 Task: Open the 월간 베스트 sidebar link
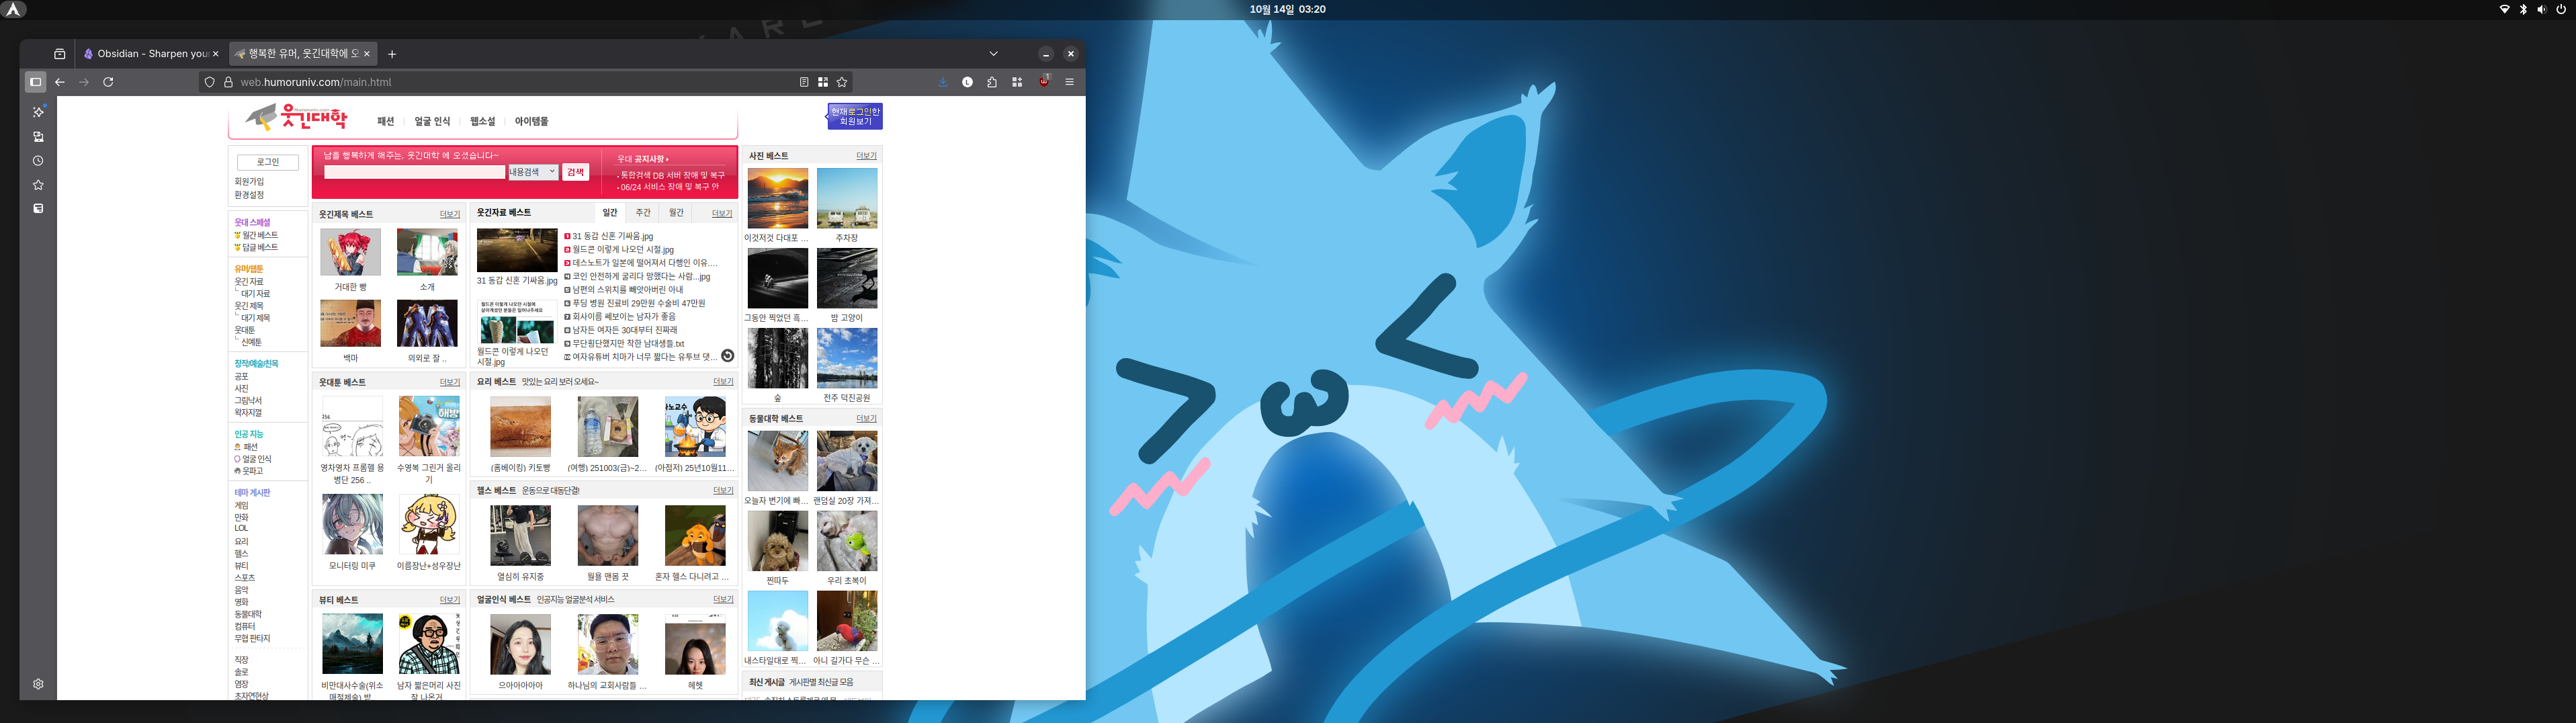pyautogui.click(x=260, y=235)
